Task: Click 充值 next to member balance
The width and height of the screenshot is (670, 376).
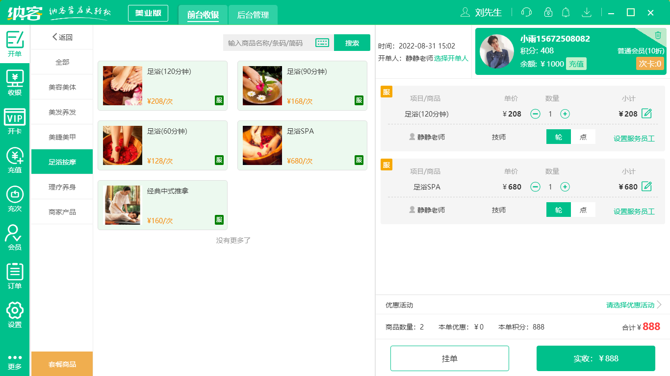Action: 577,64
